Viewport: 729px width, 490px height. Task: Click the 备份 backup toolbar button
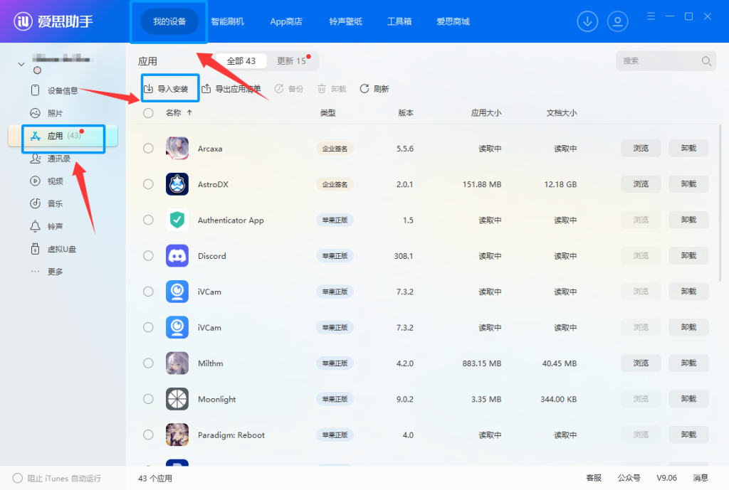pos(289,89)
